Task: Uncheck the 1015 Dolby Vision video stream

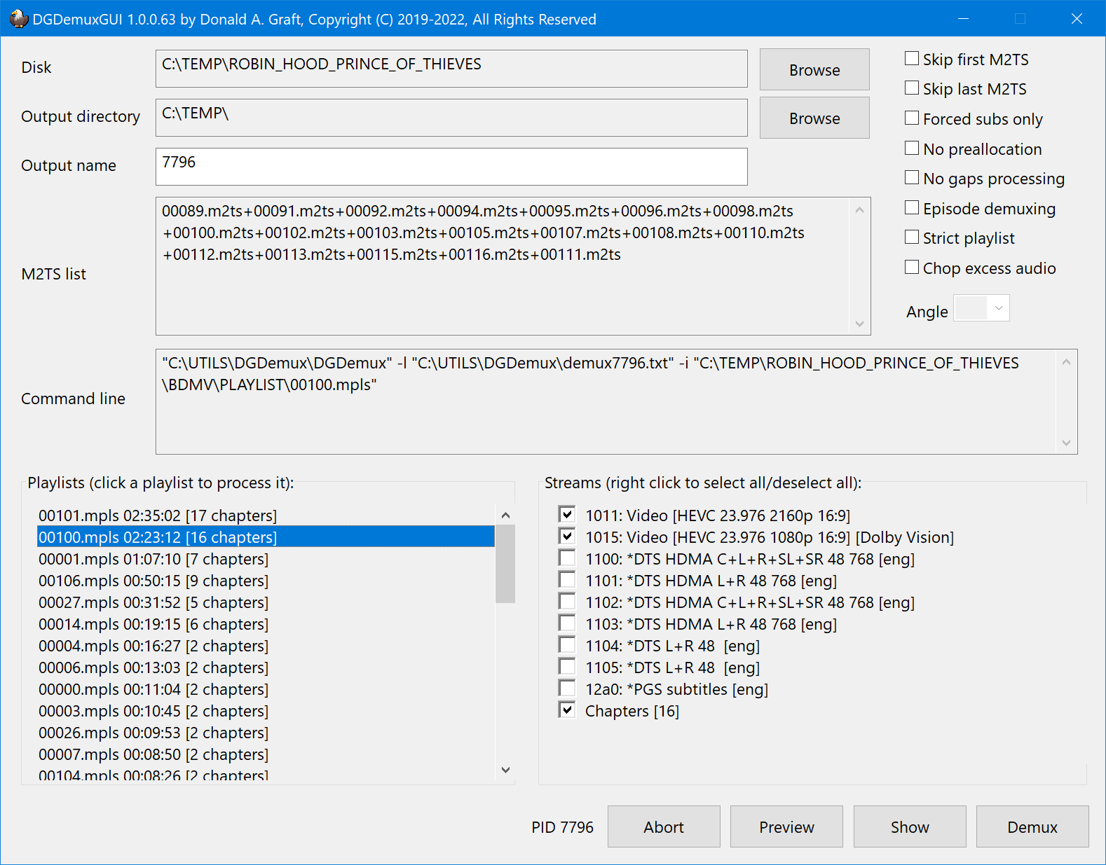Action: pyautogui.click(x=567, y=537)
